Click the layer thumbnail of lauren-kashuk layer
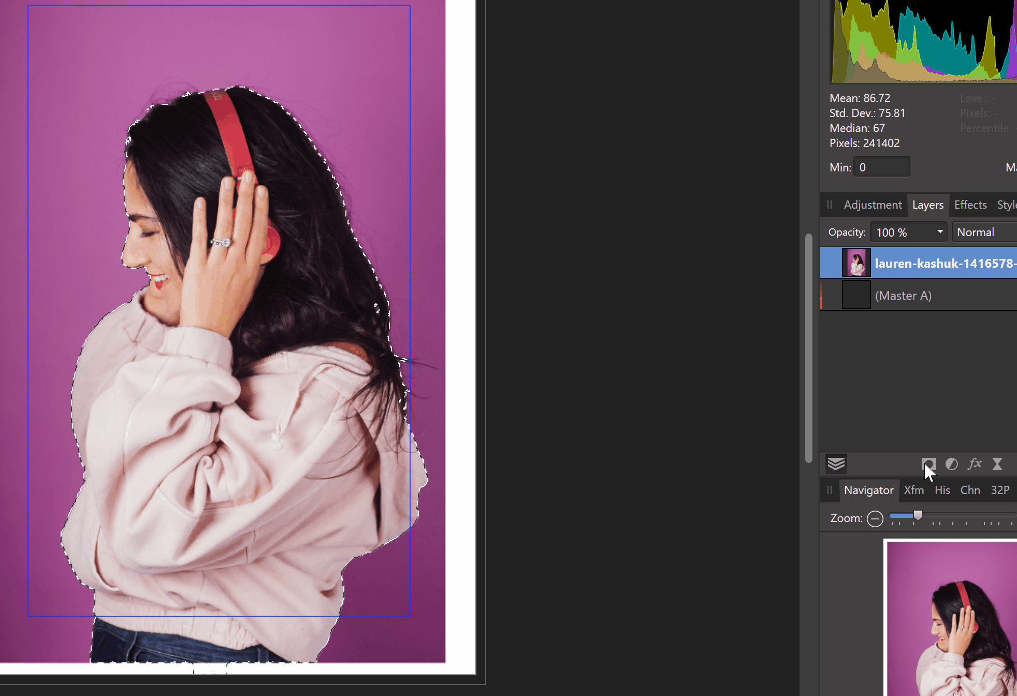Image resolution: width=1017 pixels, height=696 pixels. click(x=855, y=263)
